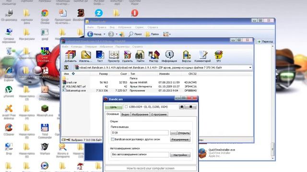Enable Bandicam always on top checkbox
307x172 pixels.
[112, 139]
